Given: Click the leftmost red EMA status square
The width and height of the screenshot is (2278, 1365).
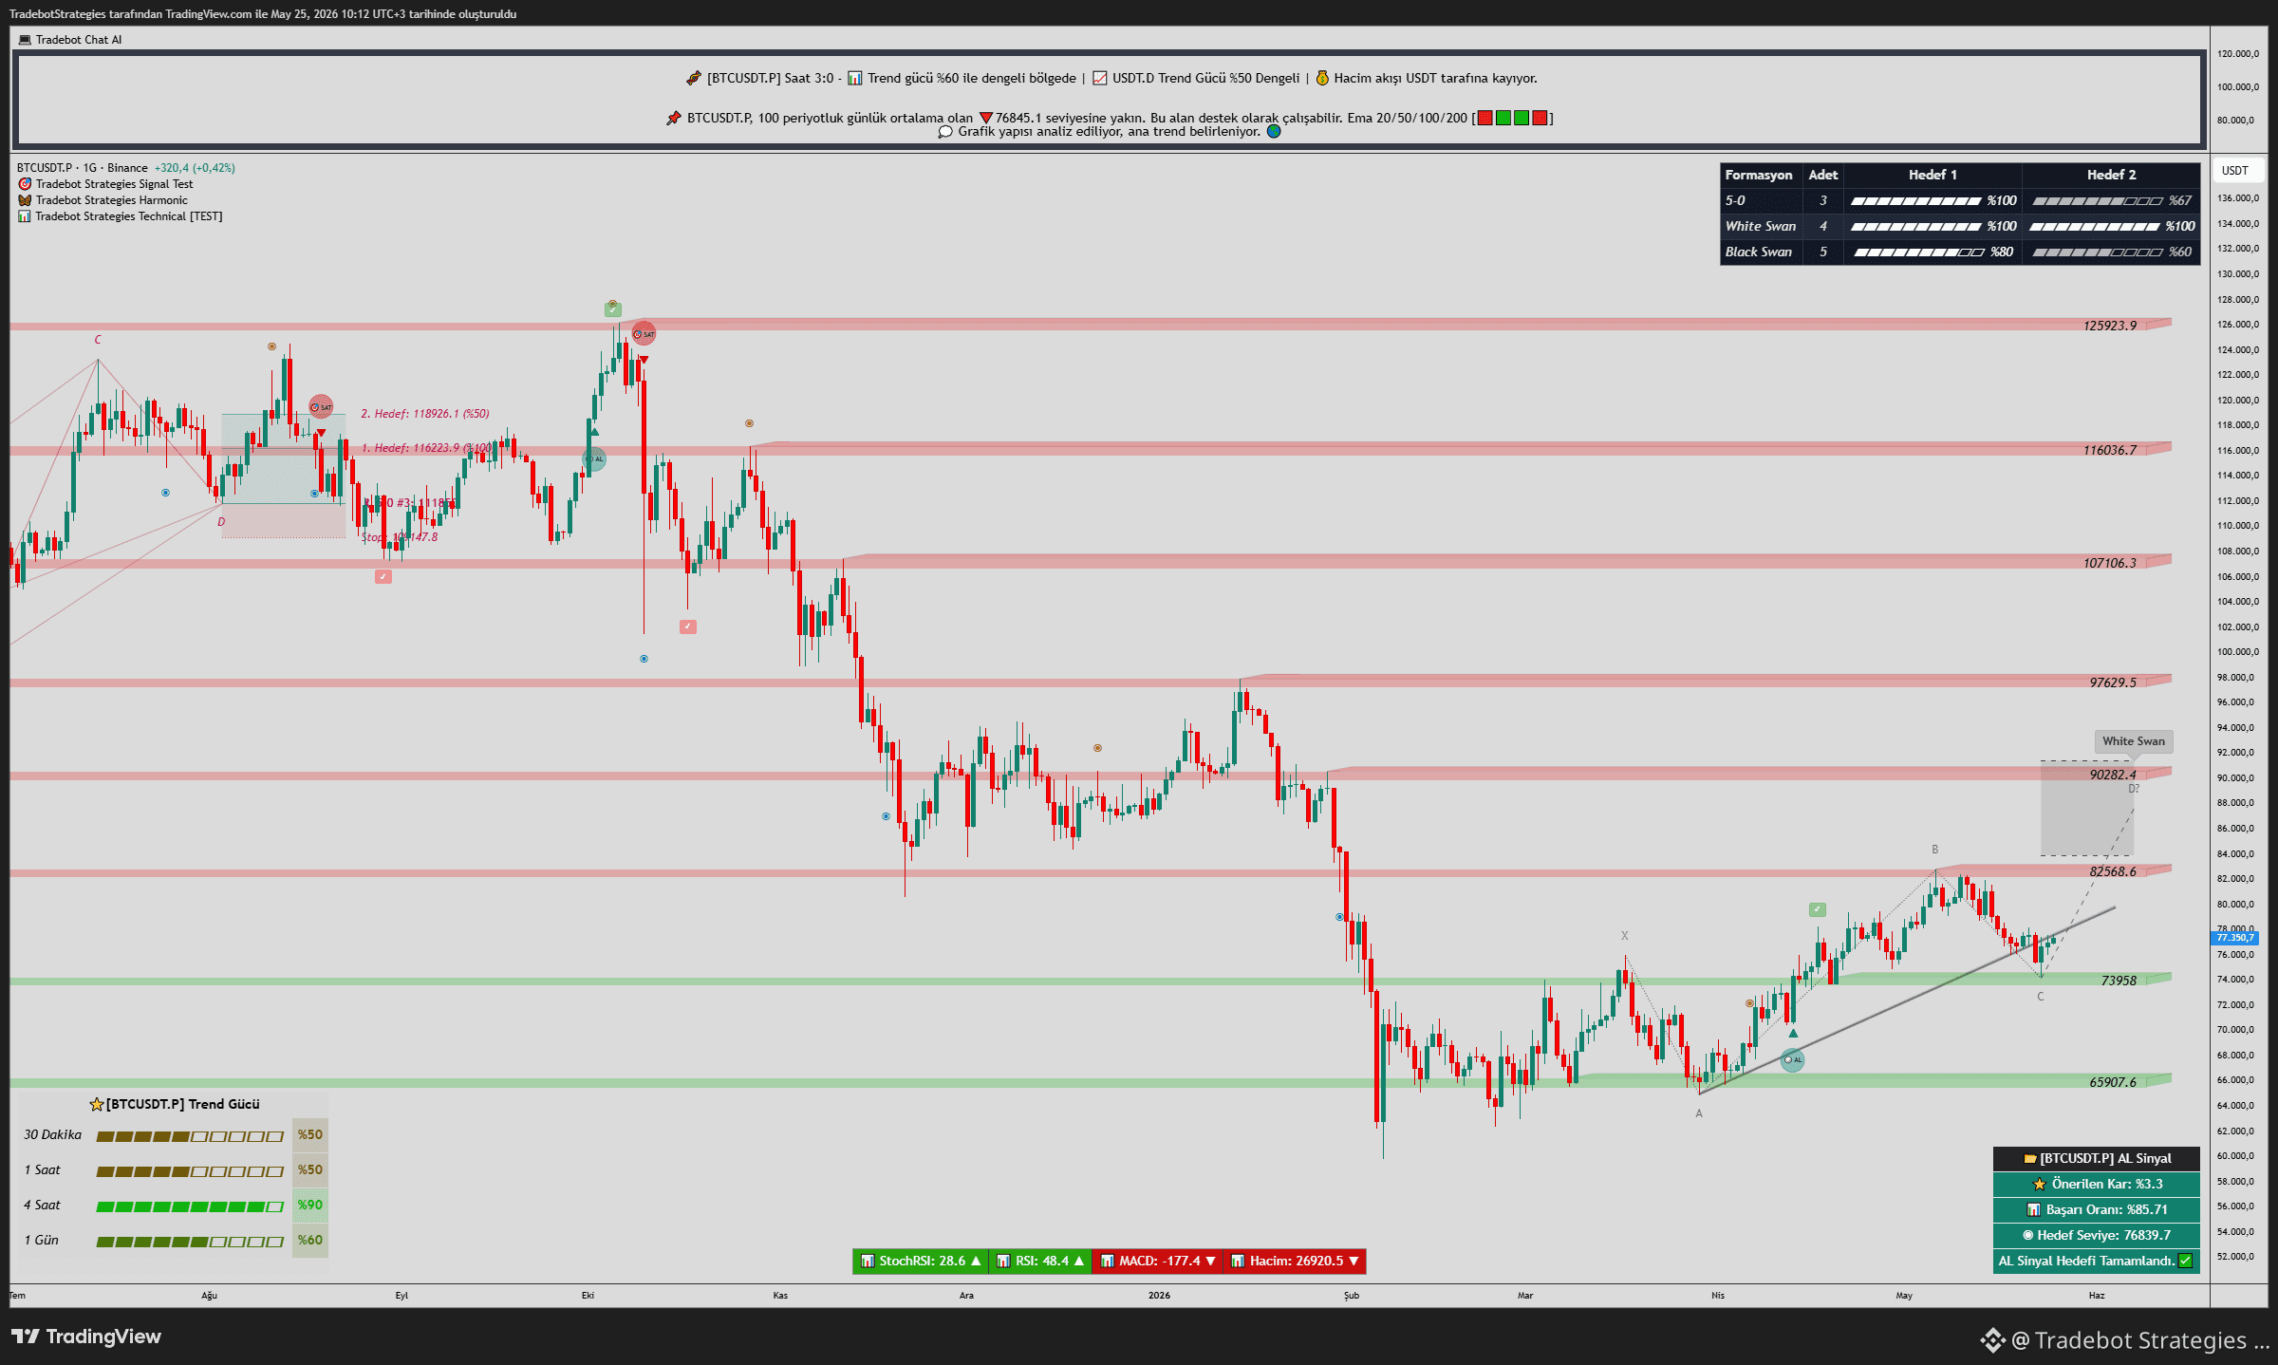Looking at the screenshot, I should point(1484,118).
